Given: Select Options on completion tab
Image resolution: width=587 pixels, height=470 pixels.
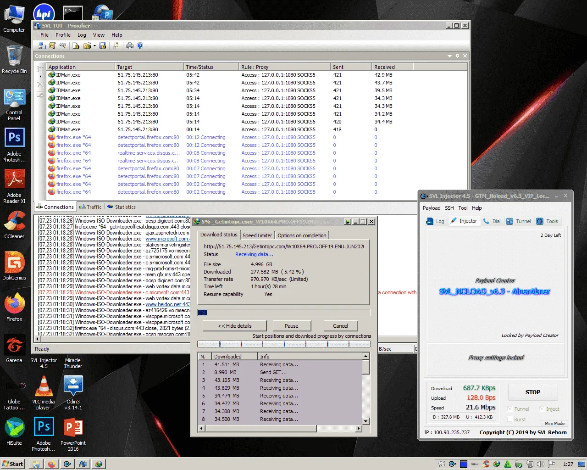Looking at the screenshot, I should tap(302, 235).
